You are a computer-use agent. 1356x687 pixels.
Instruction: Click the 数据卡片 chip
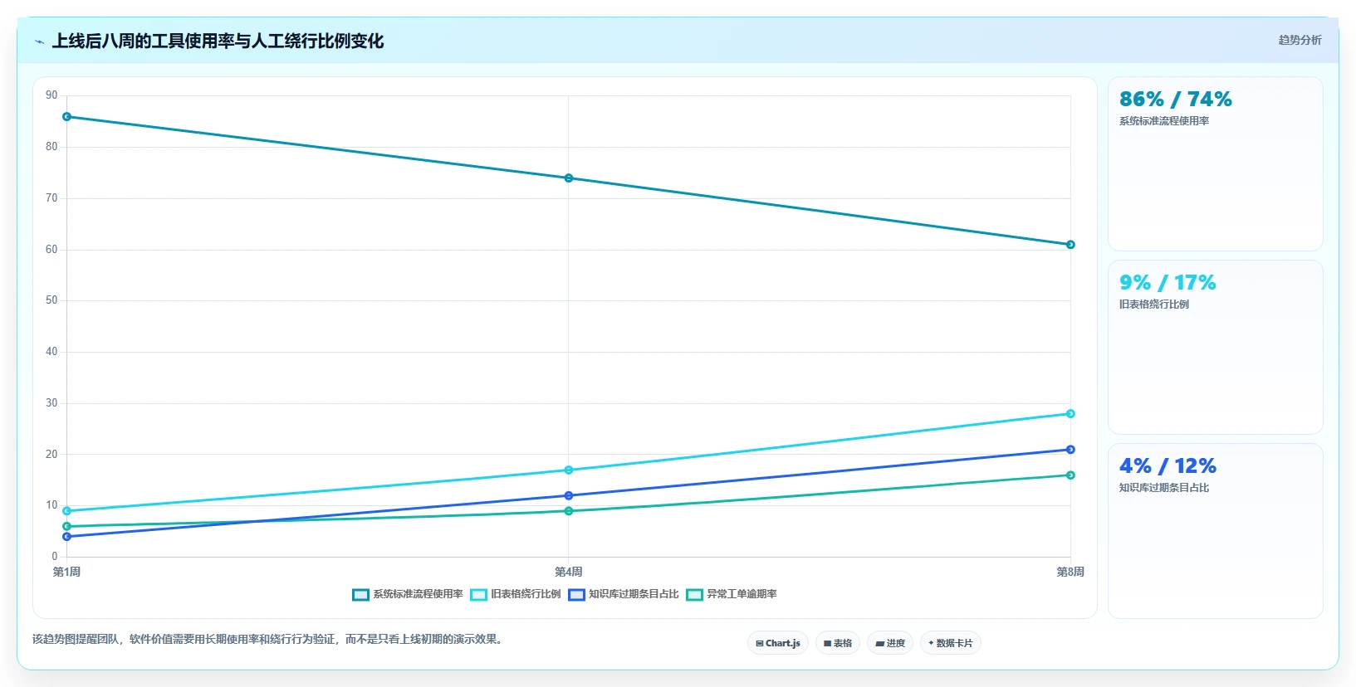[951, 643]
